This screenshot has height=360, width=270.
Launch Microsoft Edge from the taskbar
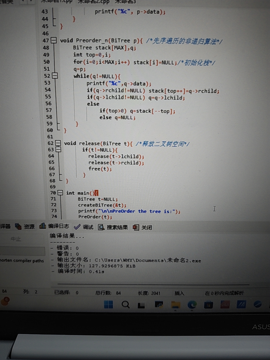pyautogui.click(x=192, y=305)
